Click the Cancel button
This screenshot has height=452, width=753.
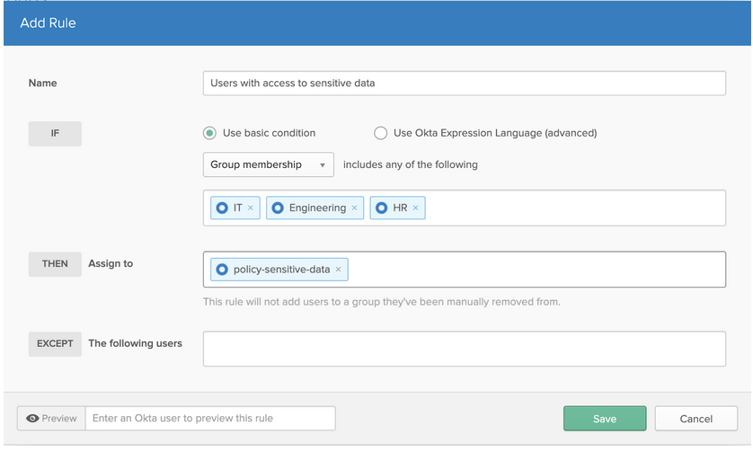695,419
